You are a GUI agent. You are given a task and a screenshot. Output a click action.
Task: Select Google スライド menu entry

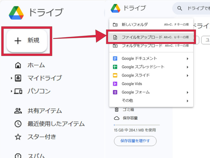tap(151, 75)
